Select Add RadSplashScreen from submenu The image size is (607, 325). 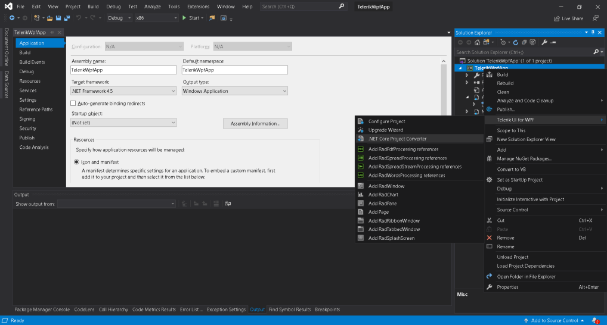420,238
